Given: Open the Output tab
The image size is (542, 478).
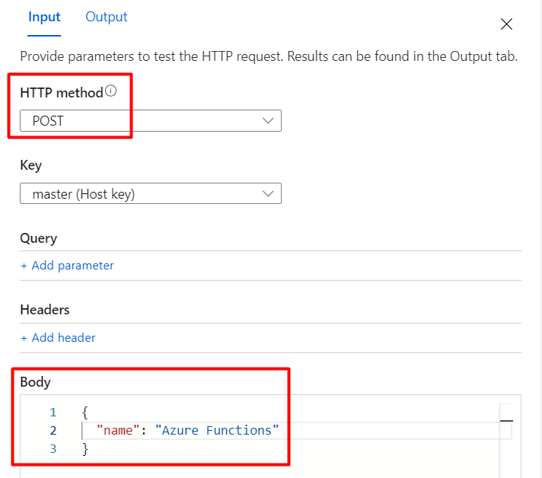Looking at the screenshot, I should (x=107, y=17).
